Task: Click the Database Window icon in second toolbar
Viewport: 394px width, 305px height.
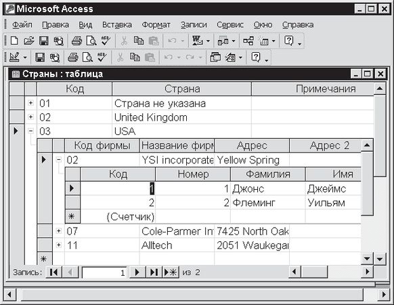Action: (215, 57)
